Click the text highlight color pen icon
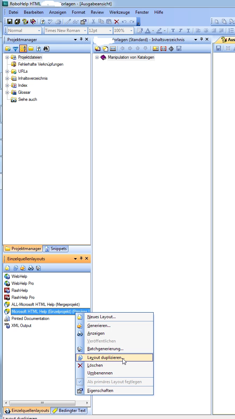Viewport: 235px width, 419px height. click(x=159, y=31)
